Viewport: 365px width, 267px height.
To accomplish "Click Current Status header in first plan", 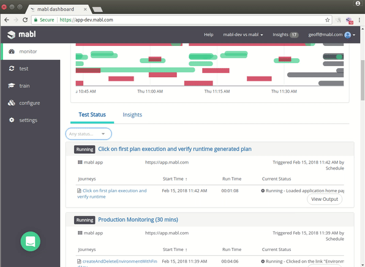I will pyautogui.click(x=276, y=179).
